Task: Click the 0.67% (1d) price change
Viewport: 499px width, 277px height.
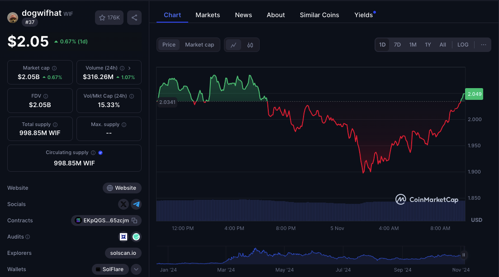Action: pyautogui.click(x=71, y=42)
